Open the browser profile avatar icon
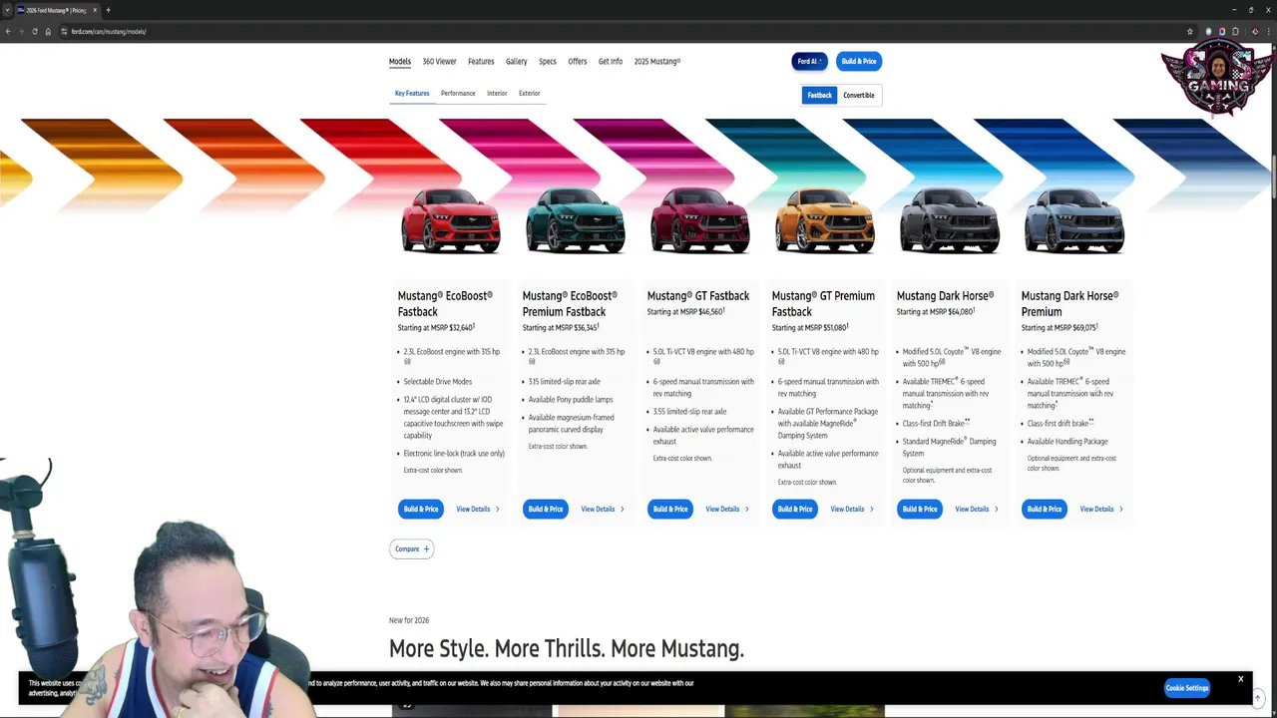1277x718 pixels. tap(1254, 31)
